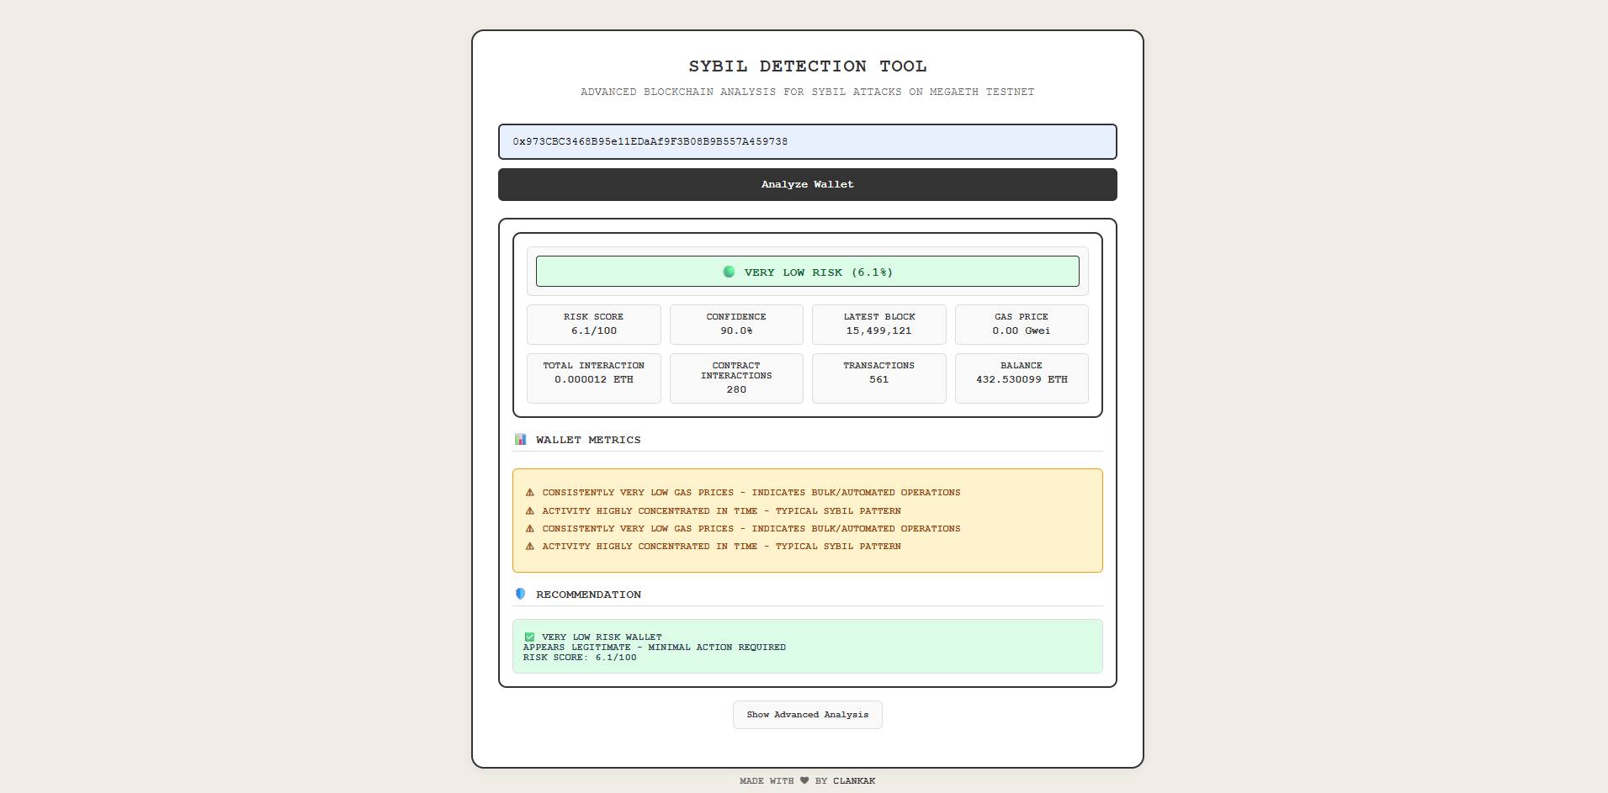
Task: Click the heart icon in the footer
Action: coord(804,781)
